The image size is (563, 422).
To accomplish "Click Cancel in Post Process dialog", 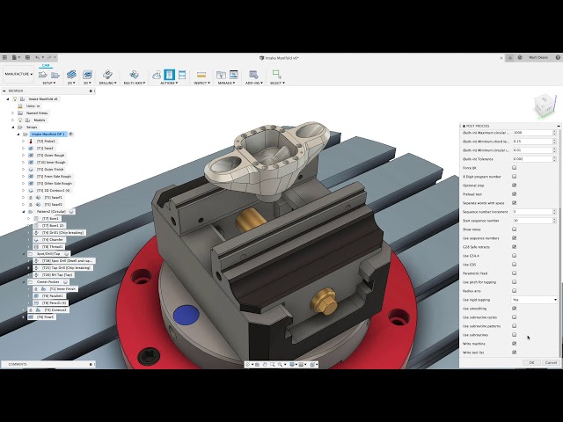I will tap(551, 362).
